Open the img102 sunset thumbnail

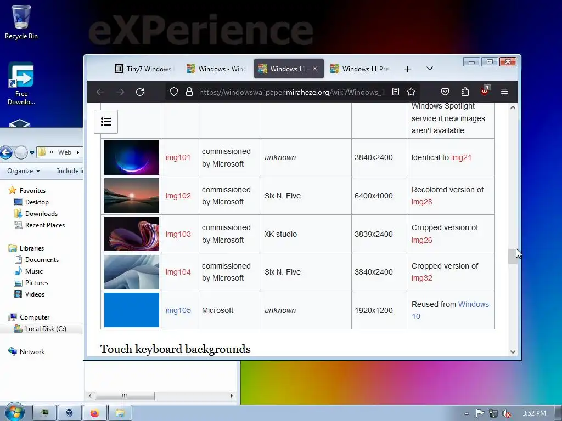click(132, 196)
